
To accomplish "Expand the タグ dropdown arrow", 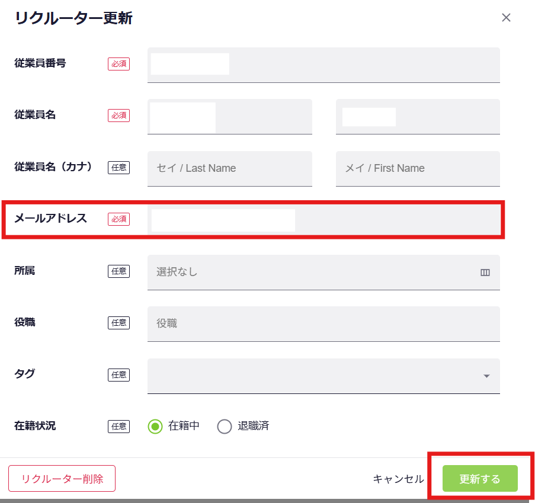I will (x=486, y=376).
